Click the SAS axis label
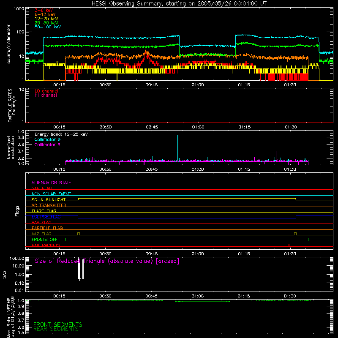338x338 pixels. pyautogui.click(x=5, y=275)
